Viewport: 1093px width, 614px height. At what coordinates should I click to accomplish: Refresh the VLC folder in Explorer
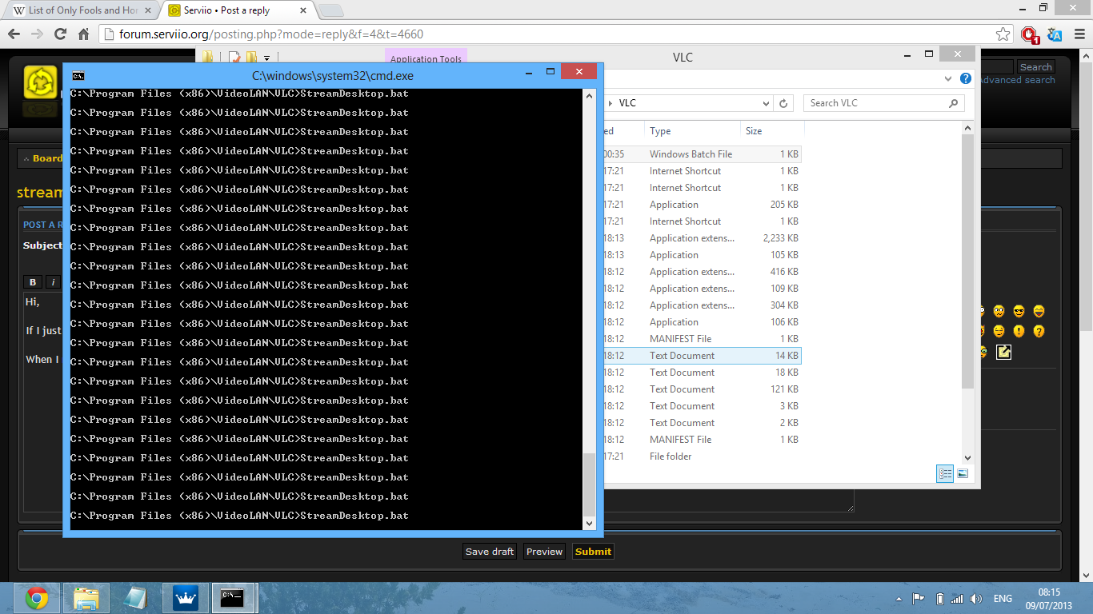click(783, 103)
